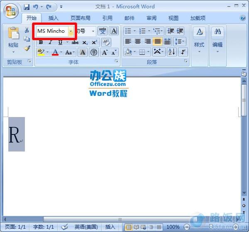The image size is (249, 232).
Task: Toggle Justify alignment button
Action: coord(157,42)
